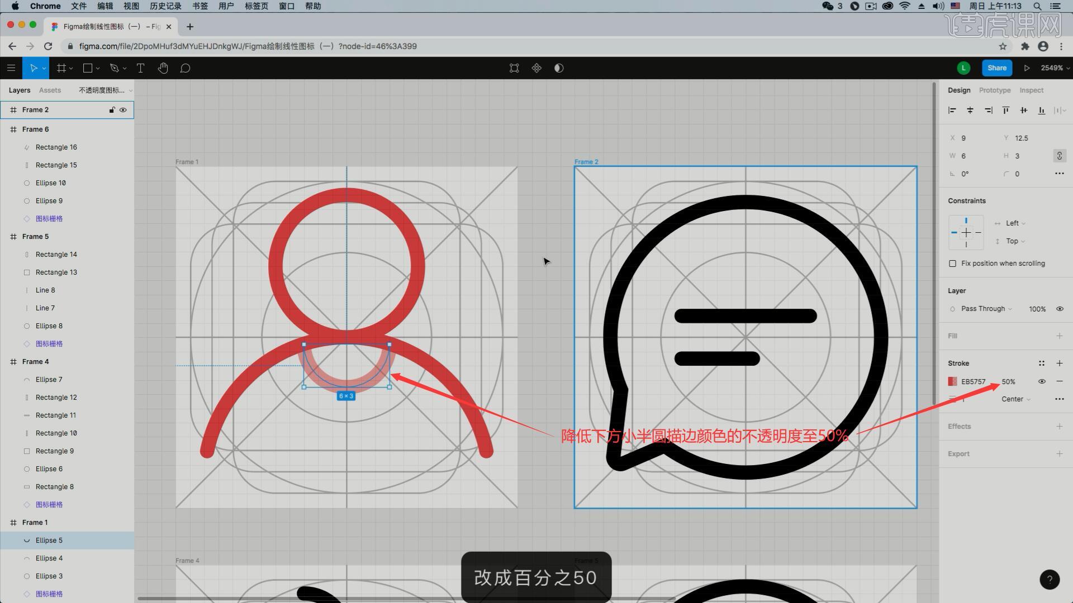This screenshot has height=603, width=1073.
Task: Select the Pen tool
Action: click(x=115, y=68)
